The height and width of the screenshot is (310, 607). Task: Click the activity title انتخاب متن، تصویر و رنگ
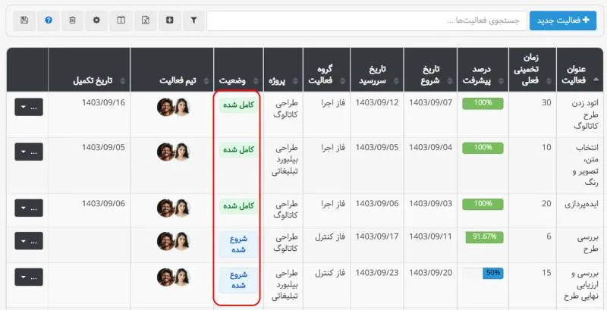point(587,165)
